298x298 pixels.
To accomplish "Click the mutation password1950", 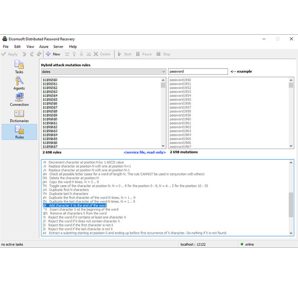I will click(x=180, y=80).
